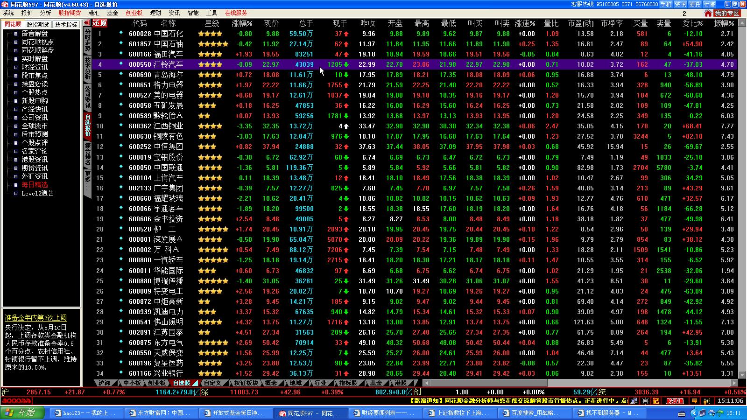This screenshot has width=747, height=420.
Task: Click the 股灵通 icon in status bar
Action: pyautogui.click(x=675, y=401)
